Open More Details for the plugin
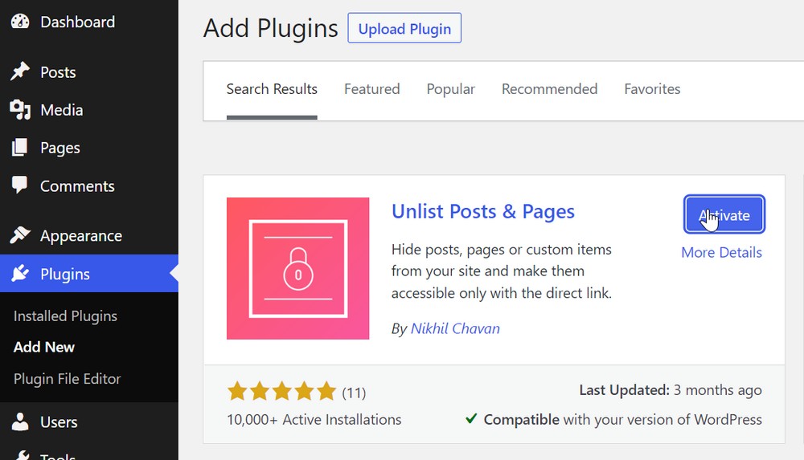Viewport: 804px width, 460px height. coord(721,252)
